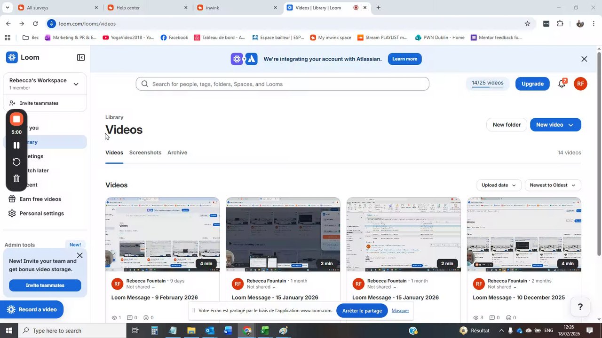Expand Not shared dropdown on the 10 December video
Viewport: 602px width, 338px height.
[x=502, y=287]
